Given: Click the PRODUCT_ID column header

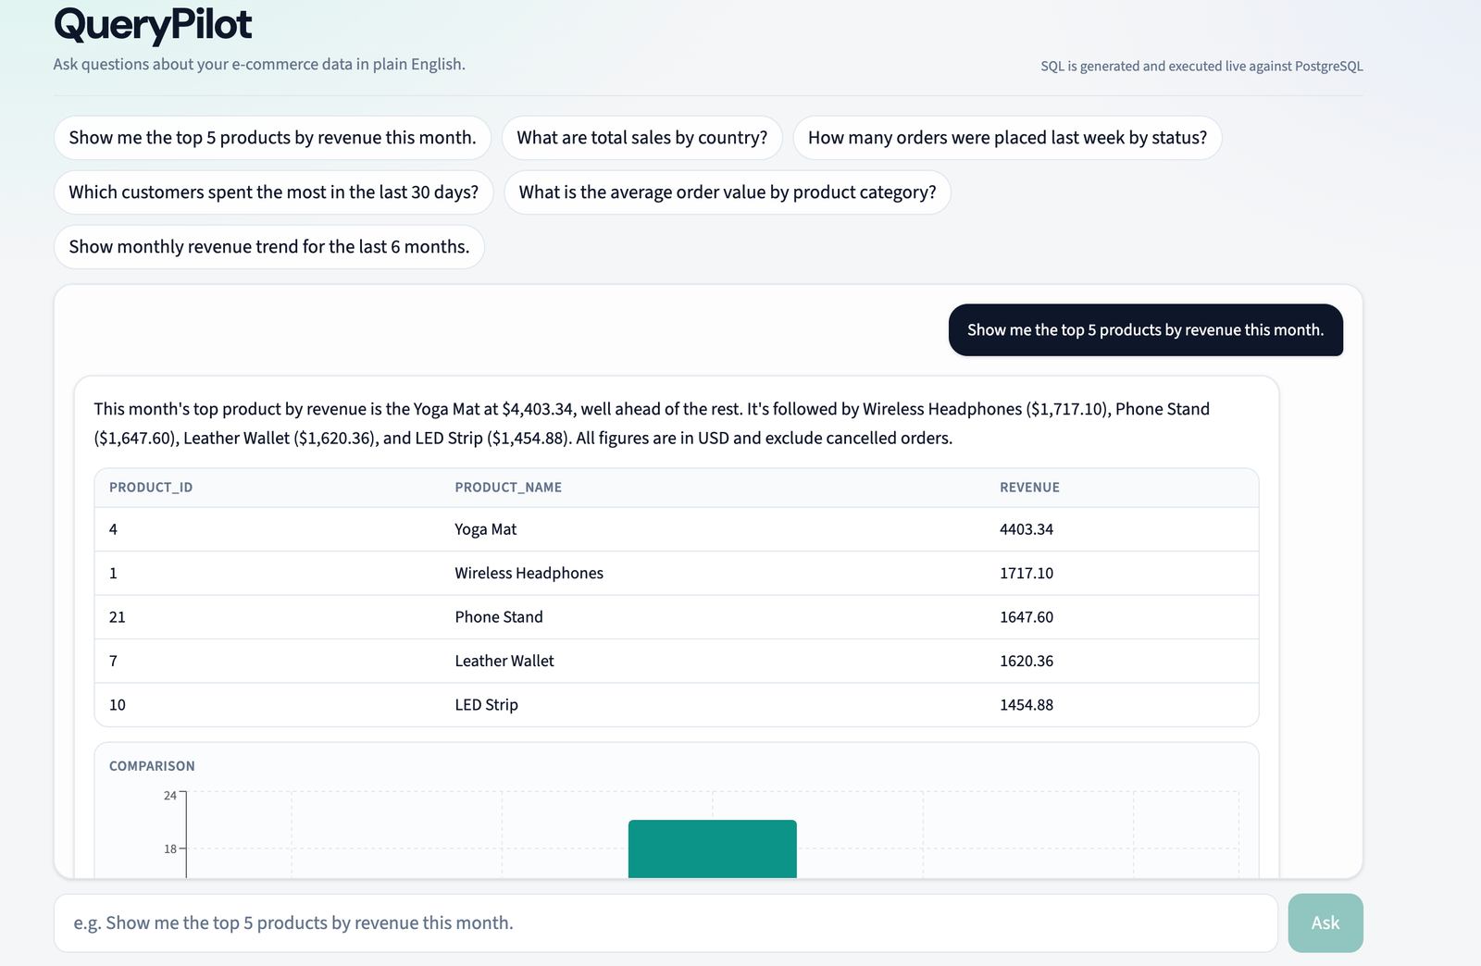Looking at the screenshot, I should (x=151, y=488).
